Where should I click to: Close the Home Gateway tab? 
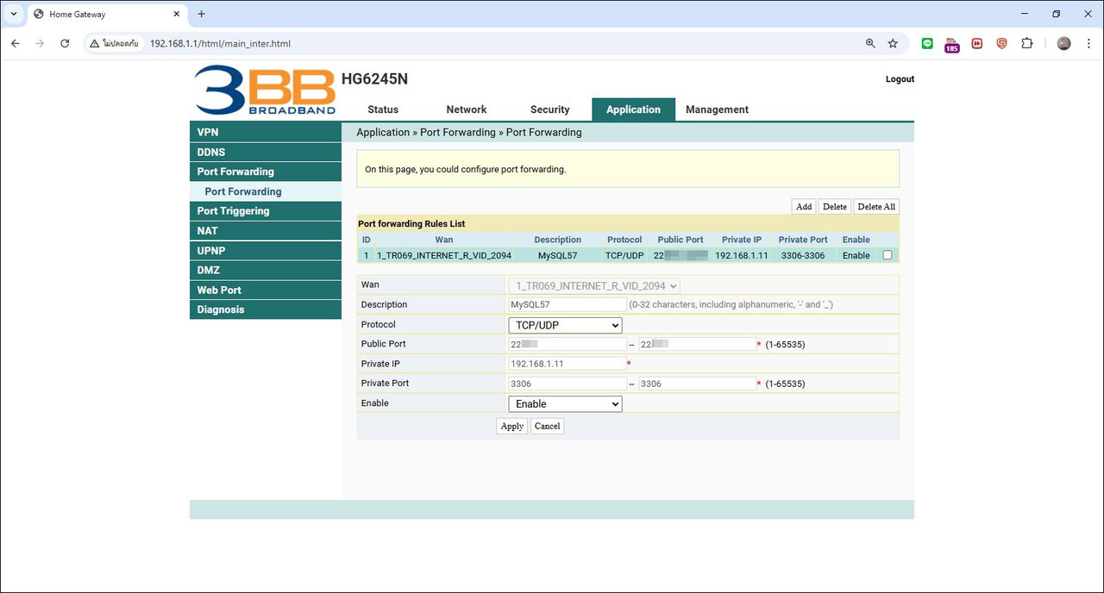[176, 14]
